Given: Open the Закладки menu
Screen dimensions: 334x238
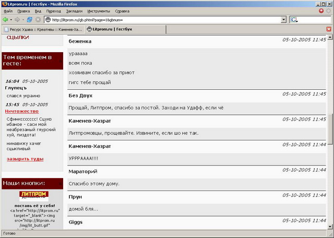Looking at the screenshot, I should click(x=74, y=10).
